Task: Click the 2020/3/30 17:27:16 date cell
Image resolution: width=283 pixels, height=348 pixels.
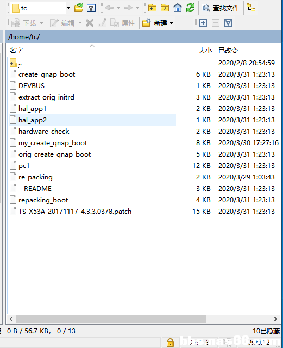Action: point(248,143)
